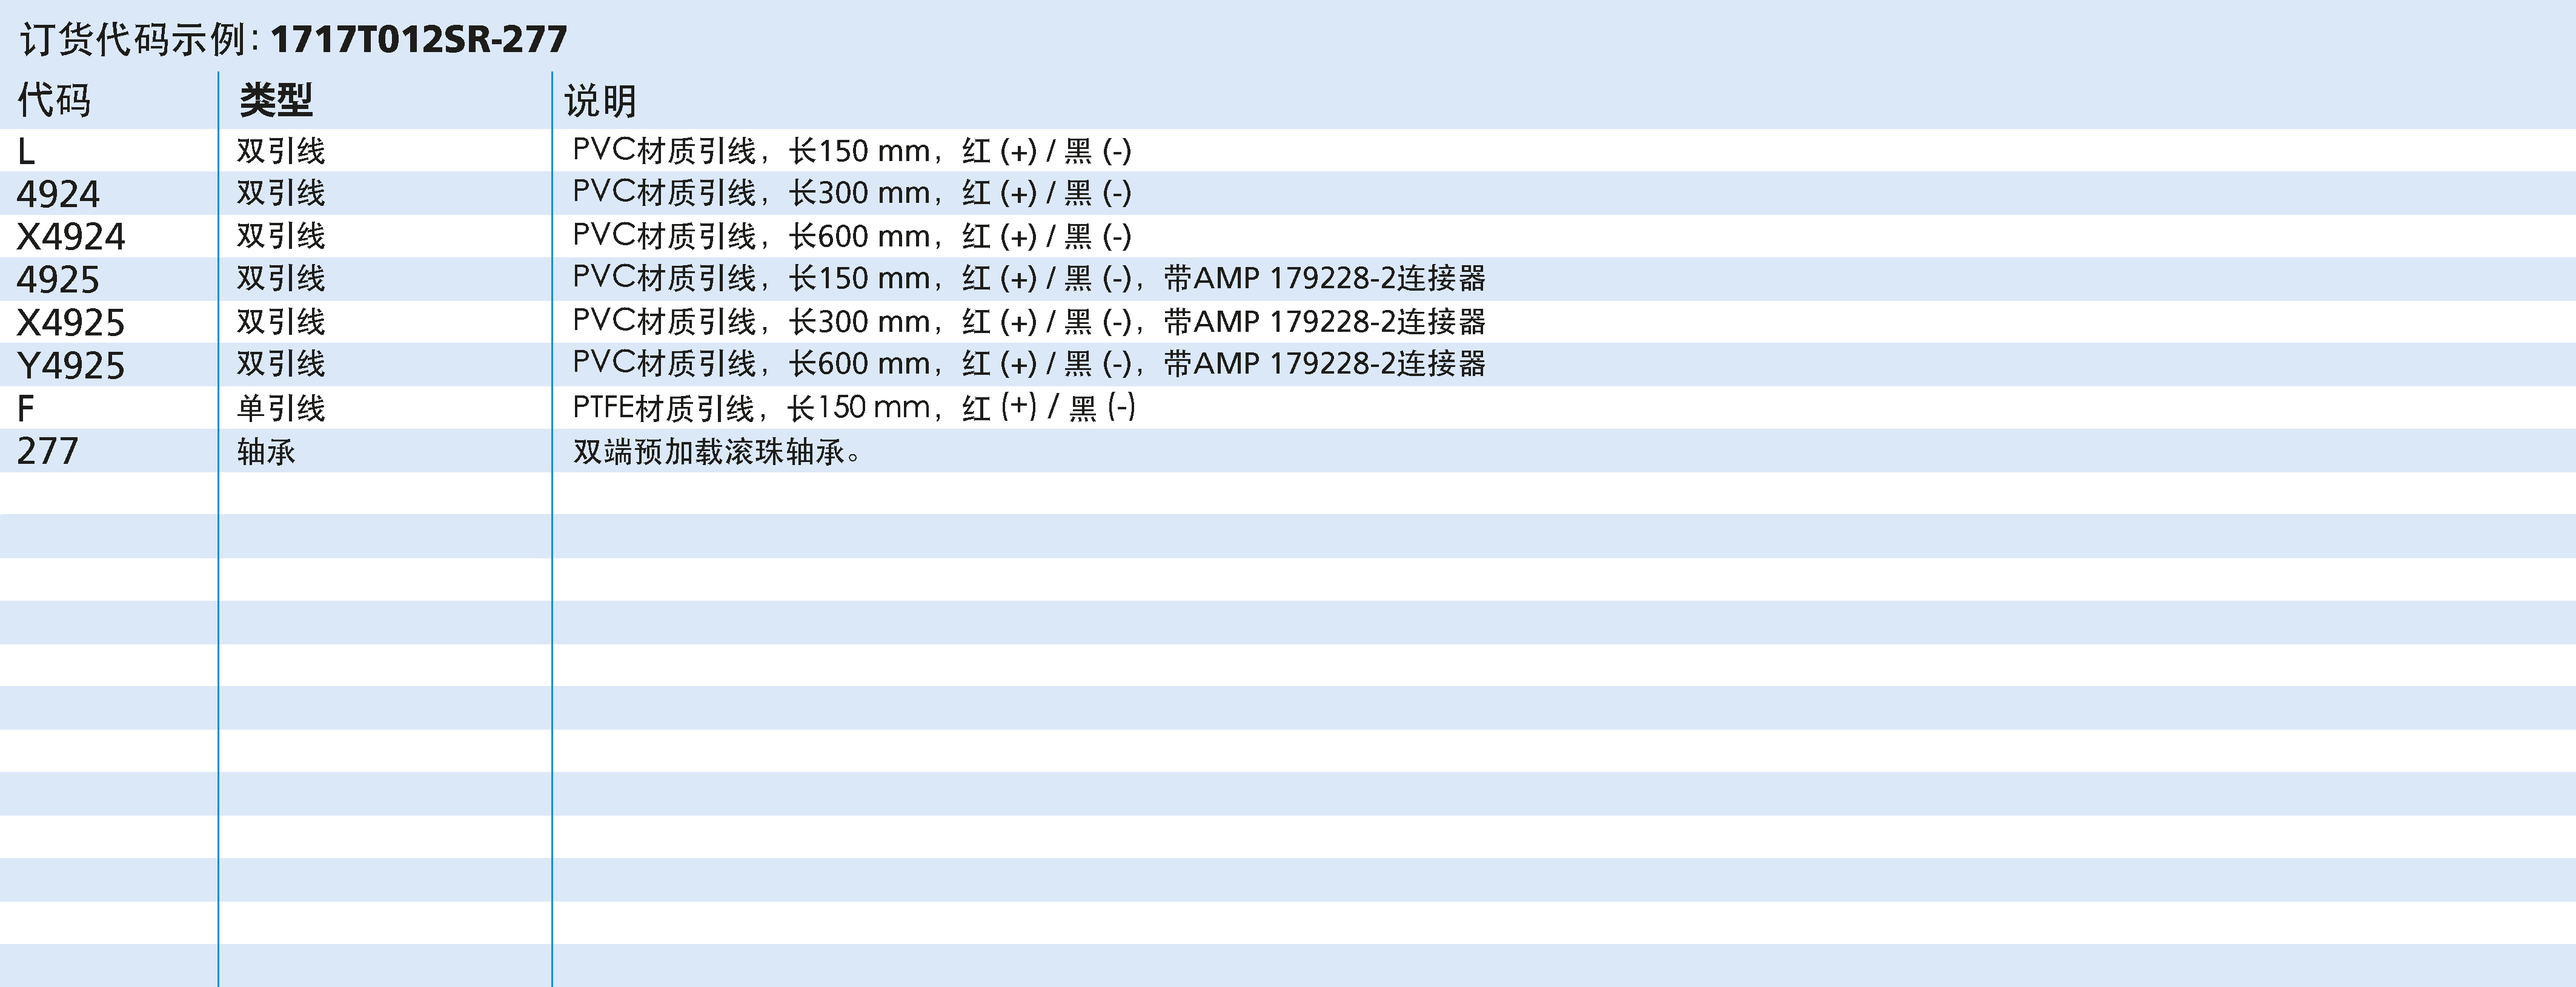
Task: Click 双引线 type in row 4924
Action: (x=281, y=193)
